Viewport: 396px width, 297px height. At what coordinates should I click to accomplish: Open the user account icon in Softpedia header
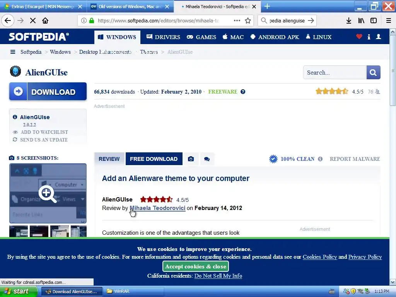coord(379,37)
